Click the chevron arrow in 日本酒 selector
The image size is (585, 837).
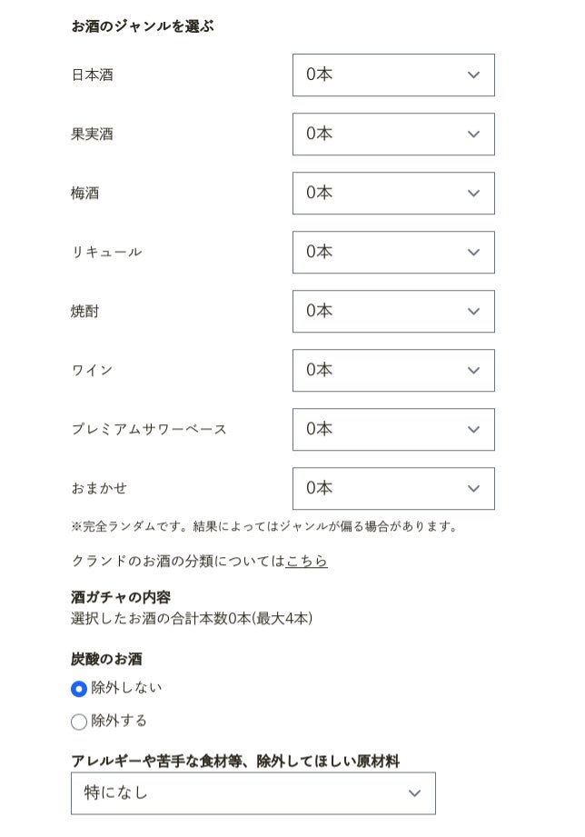[x=473, y=75]
